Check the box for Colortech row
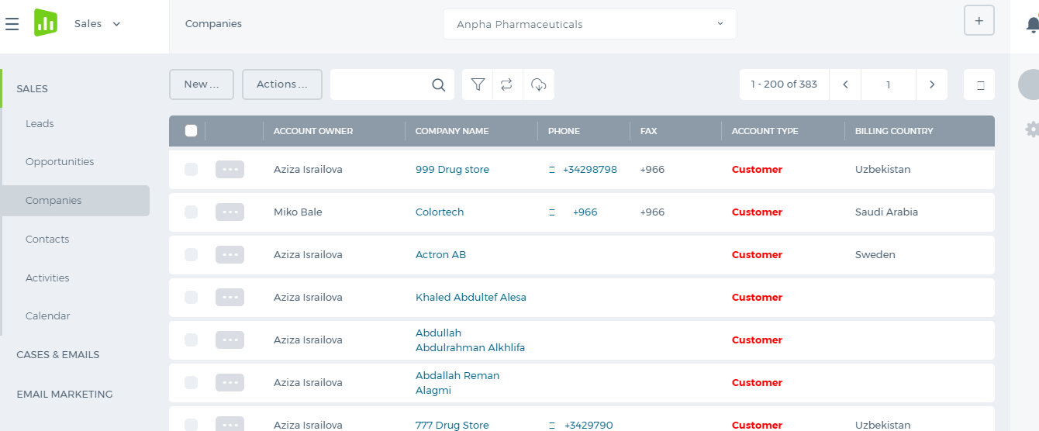 (x=191, y=212)
